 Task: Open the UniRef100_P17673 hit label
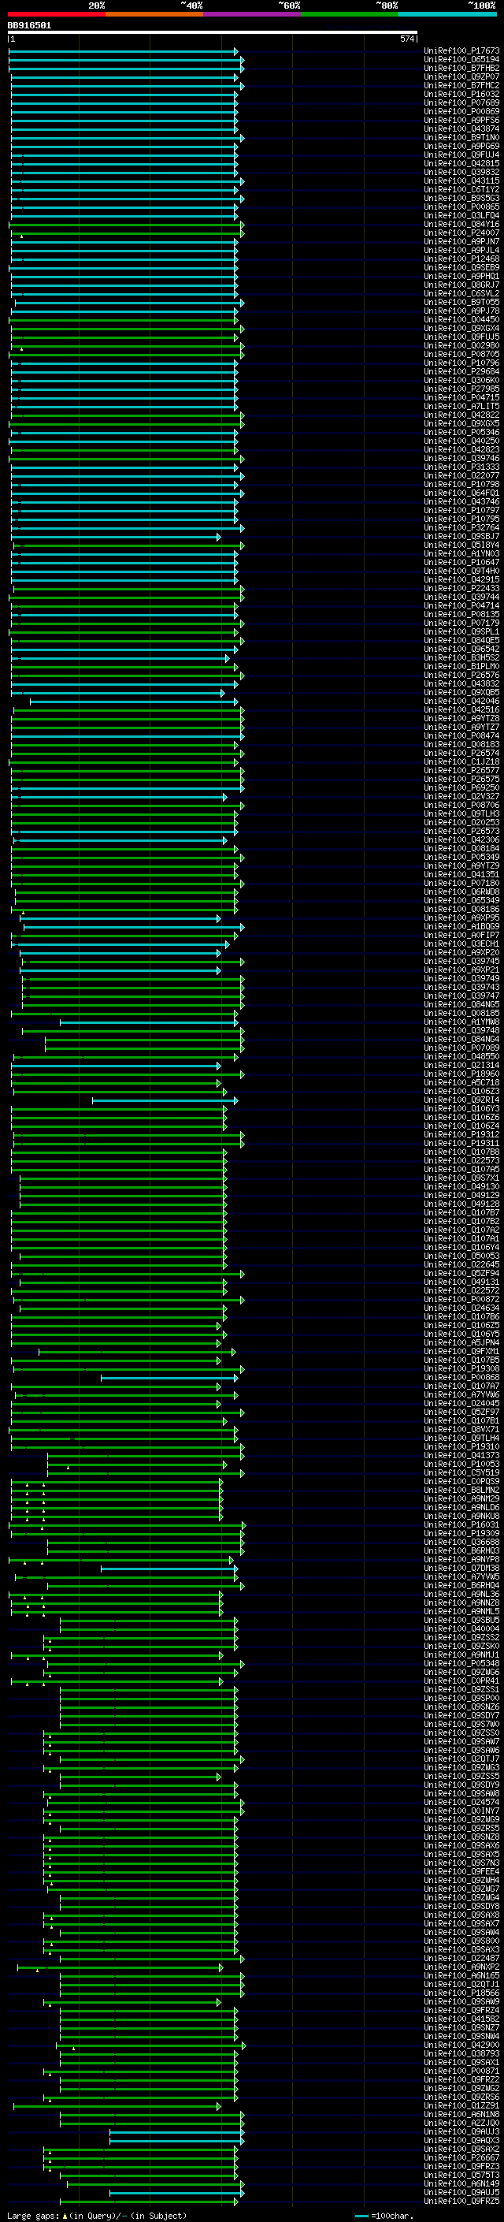[x=461, y=51]
